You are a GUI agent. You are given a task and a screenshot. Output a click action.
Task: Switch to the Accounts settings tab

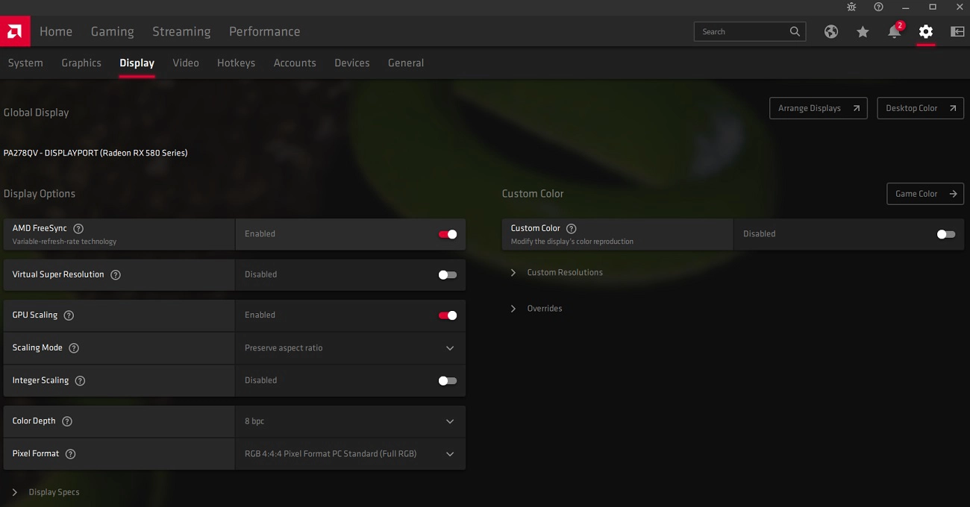[x=295, y=63]
